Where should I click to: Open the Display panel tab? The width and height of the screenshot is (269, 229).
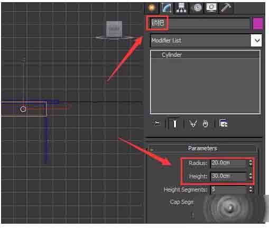point(211,8)
